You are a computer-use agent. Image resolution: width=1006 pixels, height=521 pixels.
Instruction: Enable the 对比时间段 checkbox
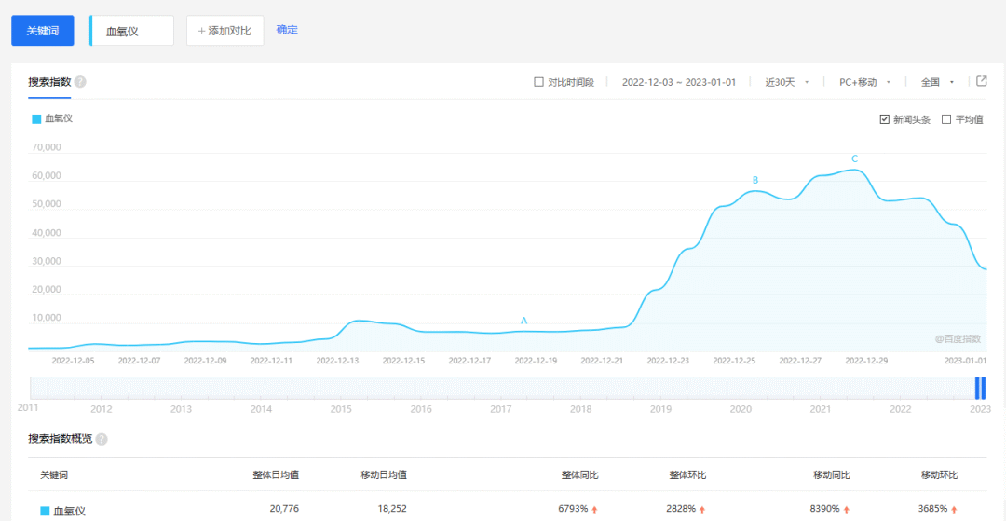click(538, 82)
